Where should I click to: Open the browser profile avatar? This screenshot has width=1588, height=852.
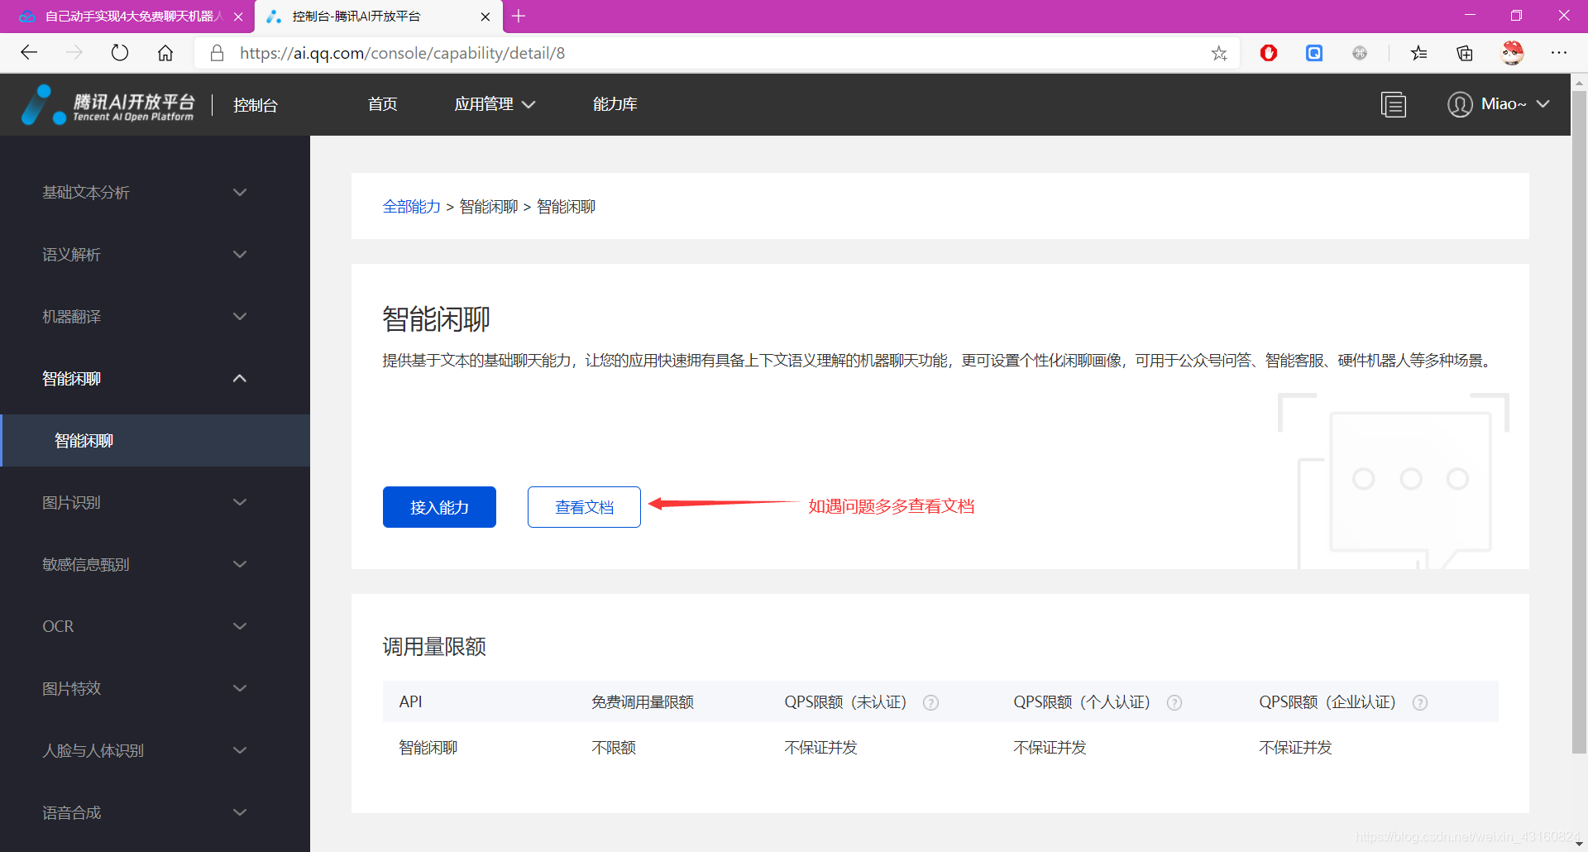(x=1512, y=53)
